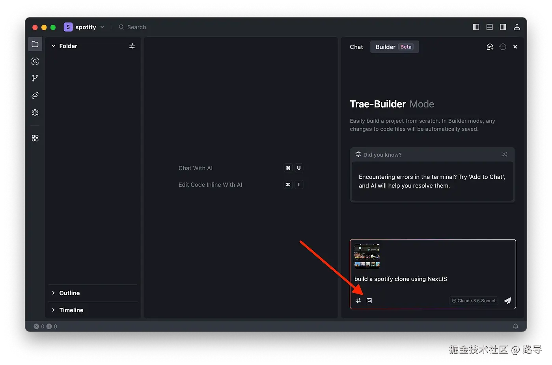Open the Extensions grid icon
The height and width of the screenshot is (365, 552).
coord(35,138)
